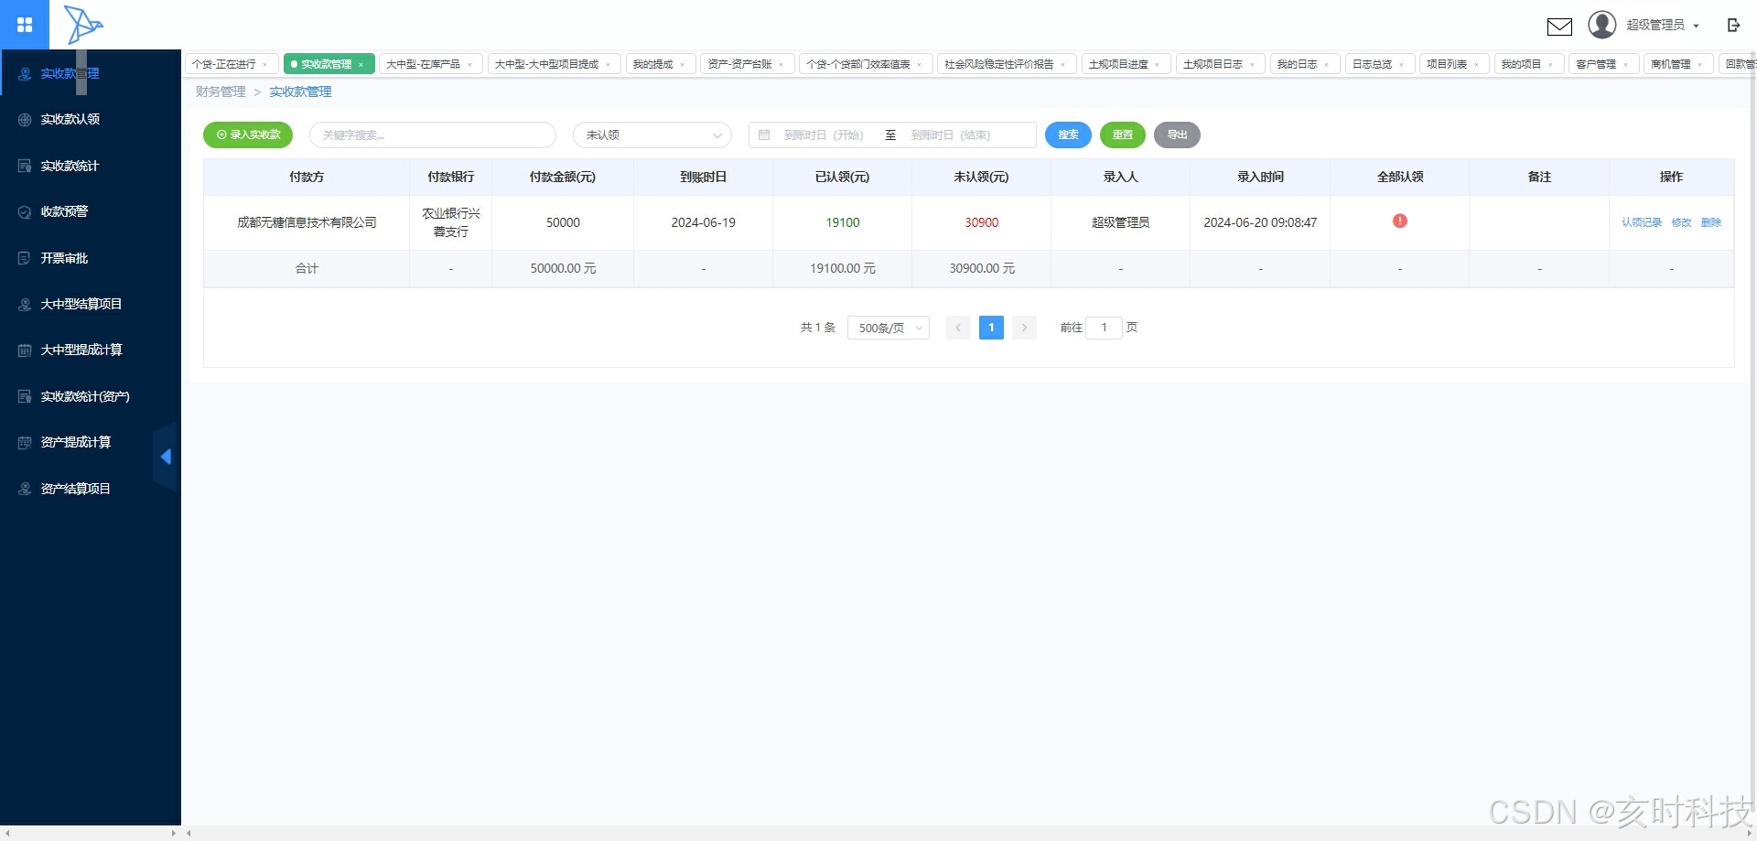This screenshot has width=1757, height=841.
Task: Click the 导出 export button
Action: click(1177, 135)
